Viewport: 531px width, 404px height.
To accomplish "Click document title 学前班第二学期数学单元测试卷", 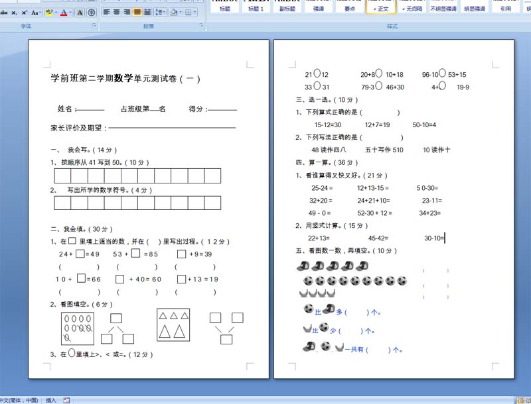I will pos(125,78).
